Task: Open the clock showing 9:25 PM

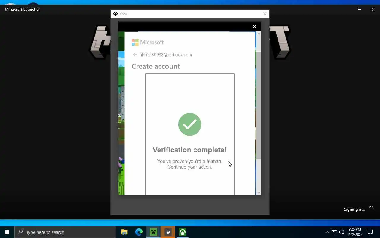Action: pos(355,232)
